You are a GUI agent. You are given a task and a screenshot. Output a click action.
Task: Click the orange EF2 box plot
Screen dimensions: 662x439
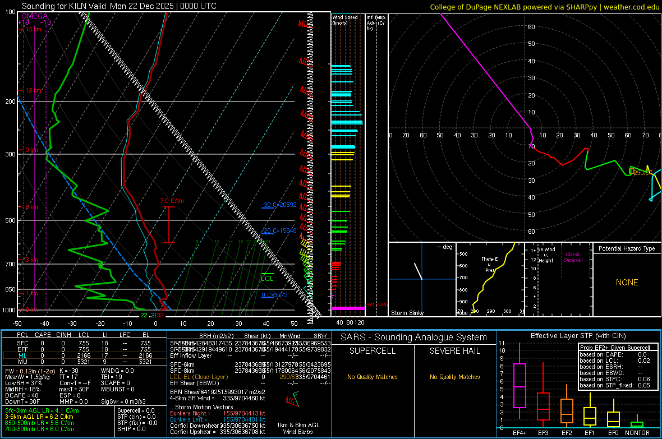(x=567, y=410)
